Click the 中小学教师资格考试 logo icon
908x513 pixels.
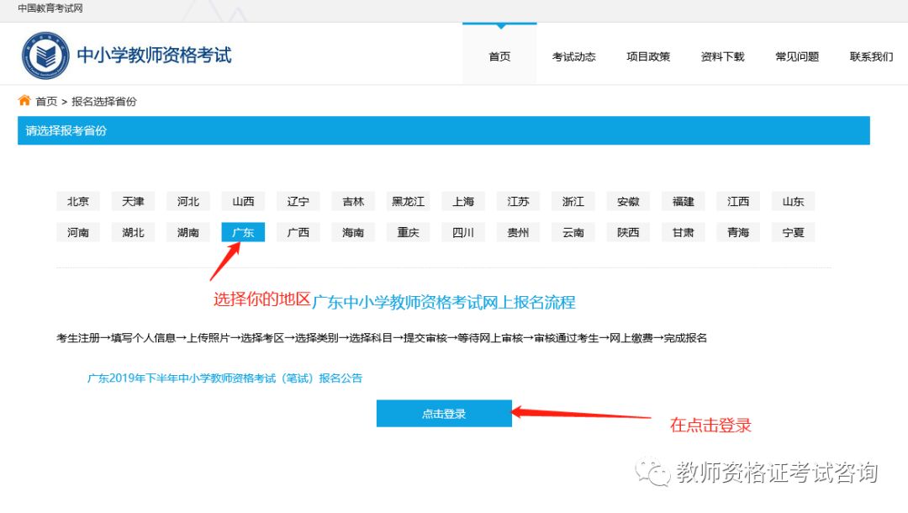[x=47, y=53]
